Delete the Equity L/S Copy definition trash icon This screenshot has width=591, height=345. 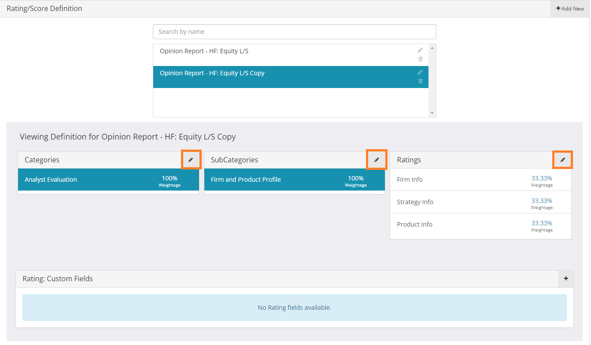click(420, 81)
